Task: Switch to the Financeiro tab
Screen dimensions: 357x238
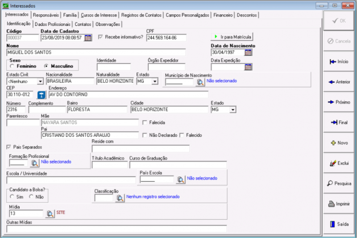Action: tap(223, 15)
